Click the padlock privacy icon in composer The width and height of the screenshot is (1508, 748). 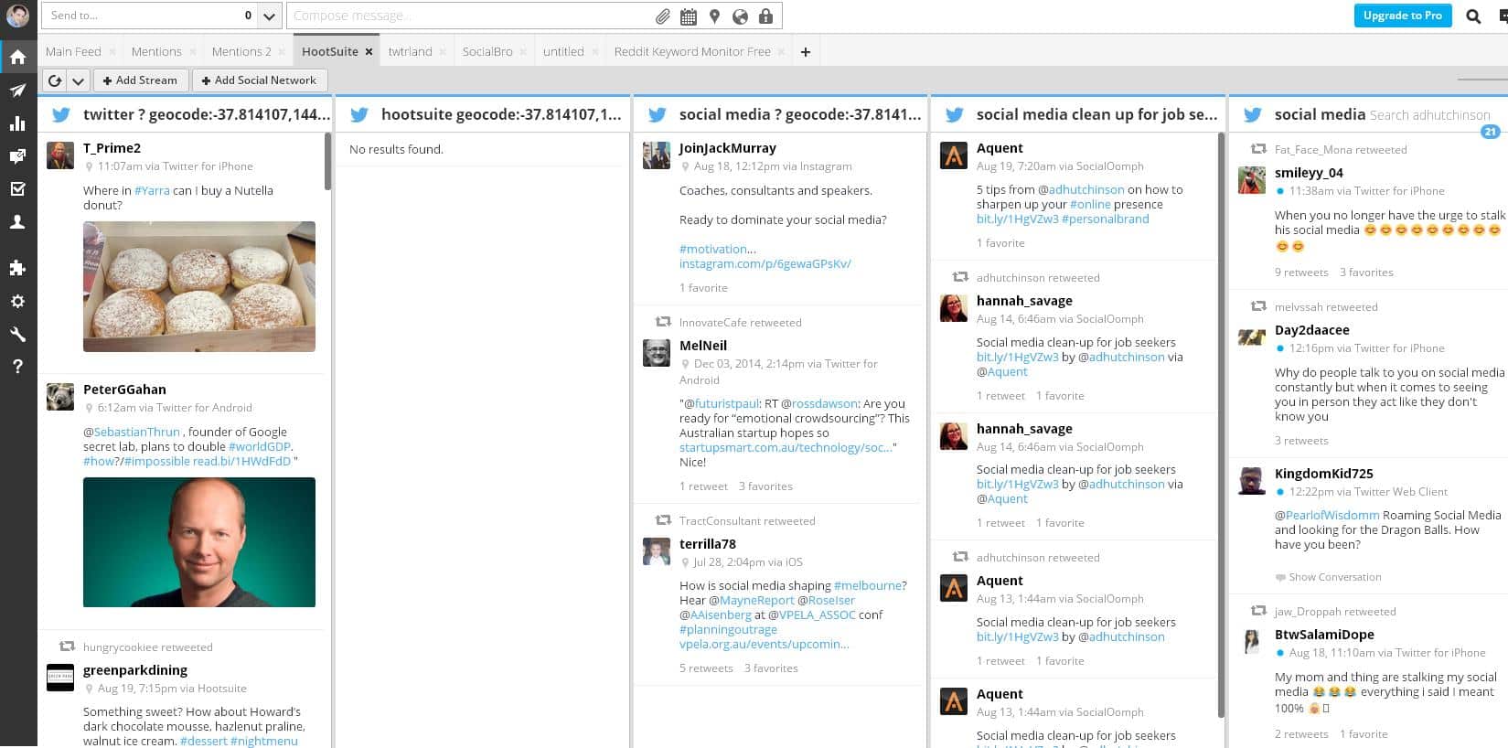pos(765,16)
